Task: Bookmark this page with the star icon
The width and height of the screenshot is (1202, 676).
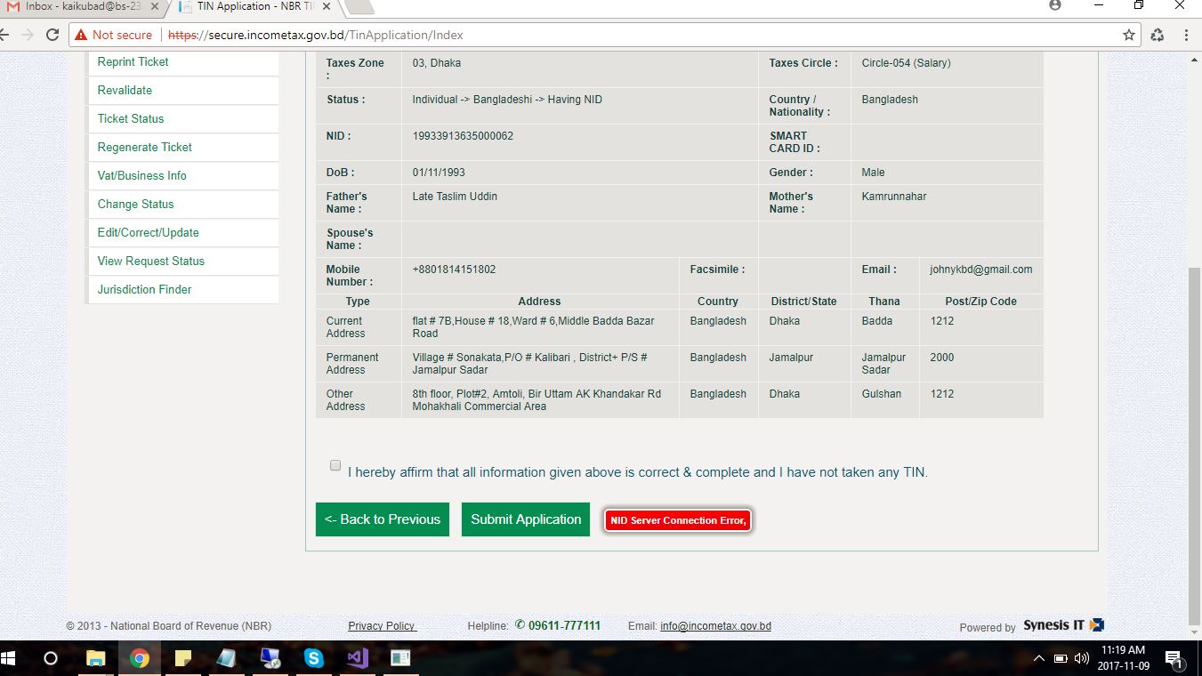Action: [1129, 35]
